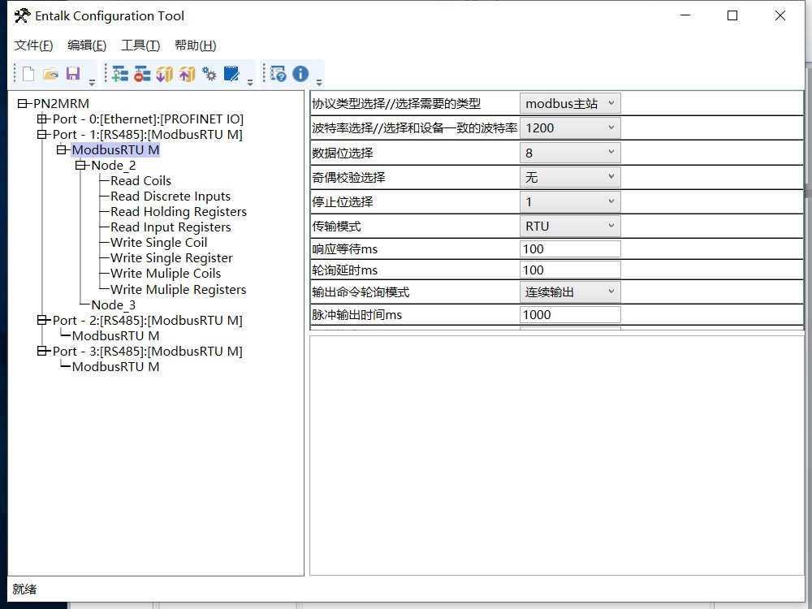Image resolution: width=812 pixels, height=609 pixels.
Task: Select Write Muliple Registers command
Action: pos(178,290)
